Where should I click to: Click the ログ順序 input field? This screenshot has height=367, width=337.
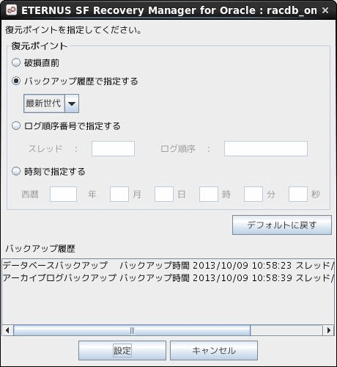pos(266,148)
